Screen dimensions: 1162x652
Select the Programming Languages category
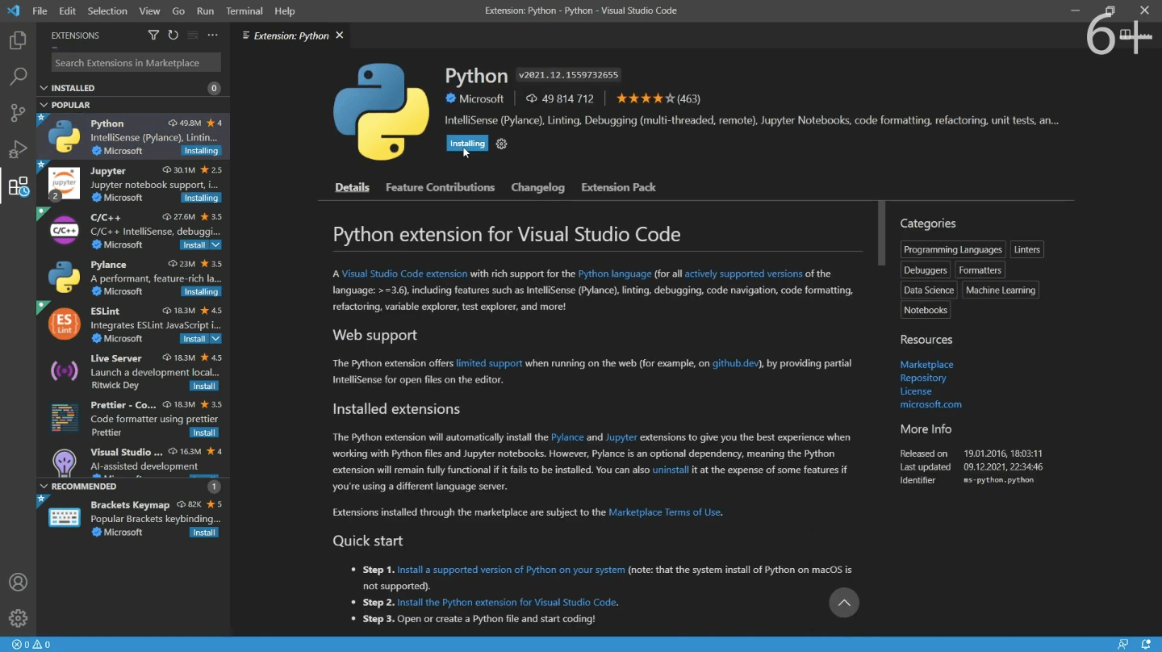point(953,250)
